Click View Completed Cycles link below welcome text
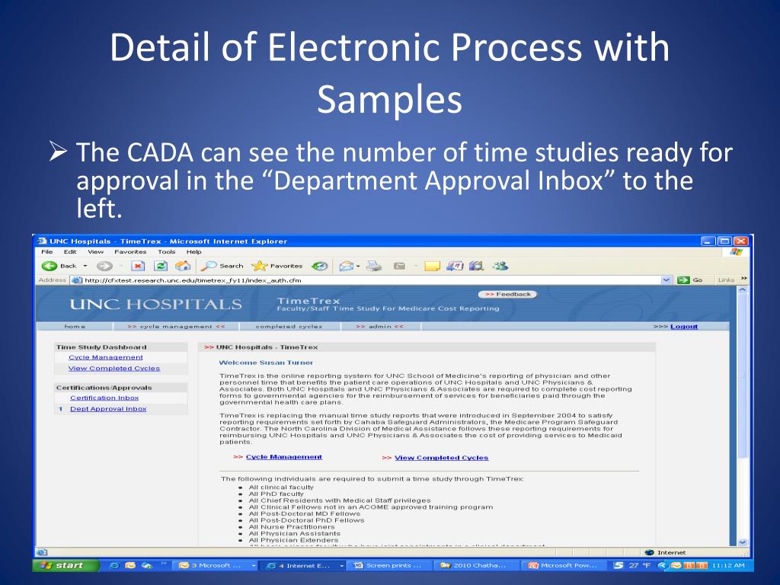This screenshot has height=585, width=780. click(441, 458)
